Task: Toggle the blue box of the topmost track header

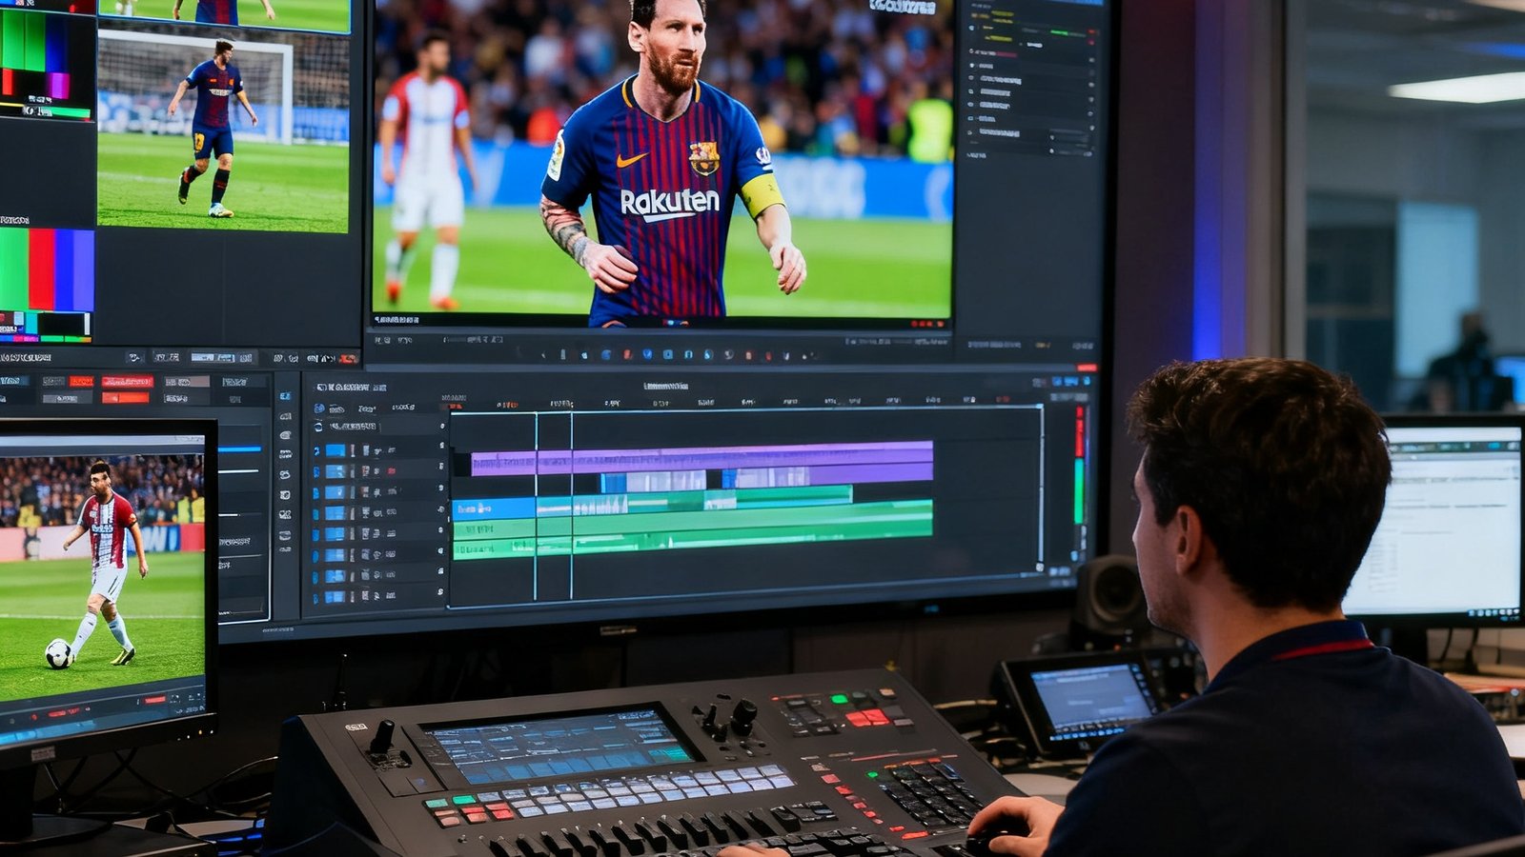Action: click(335, 450)
